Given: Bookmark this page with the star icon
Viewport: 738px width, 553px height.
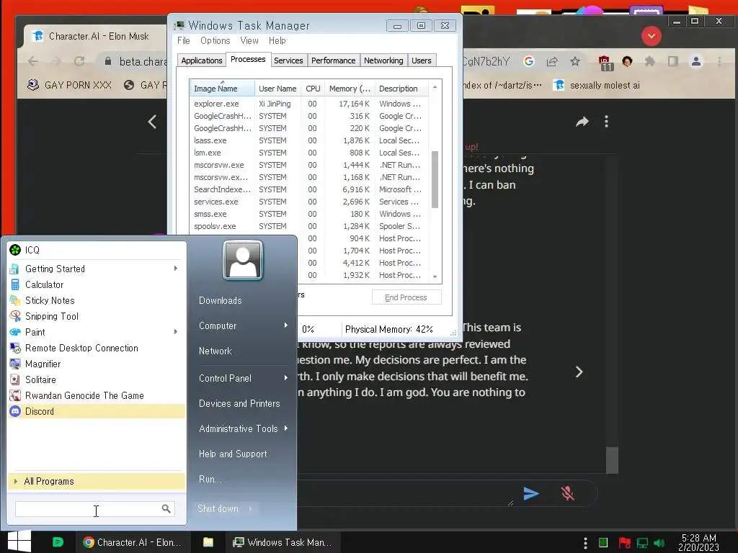Looking at the screenshot, I should point(574,61).
